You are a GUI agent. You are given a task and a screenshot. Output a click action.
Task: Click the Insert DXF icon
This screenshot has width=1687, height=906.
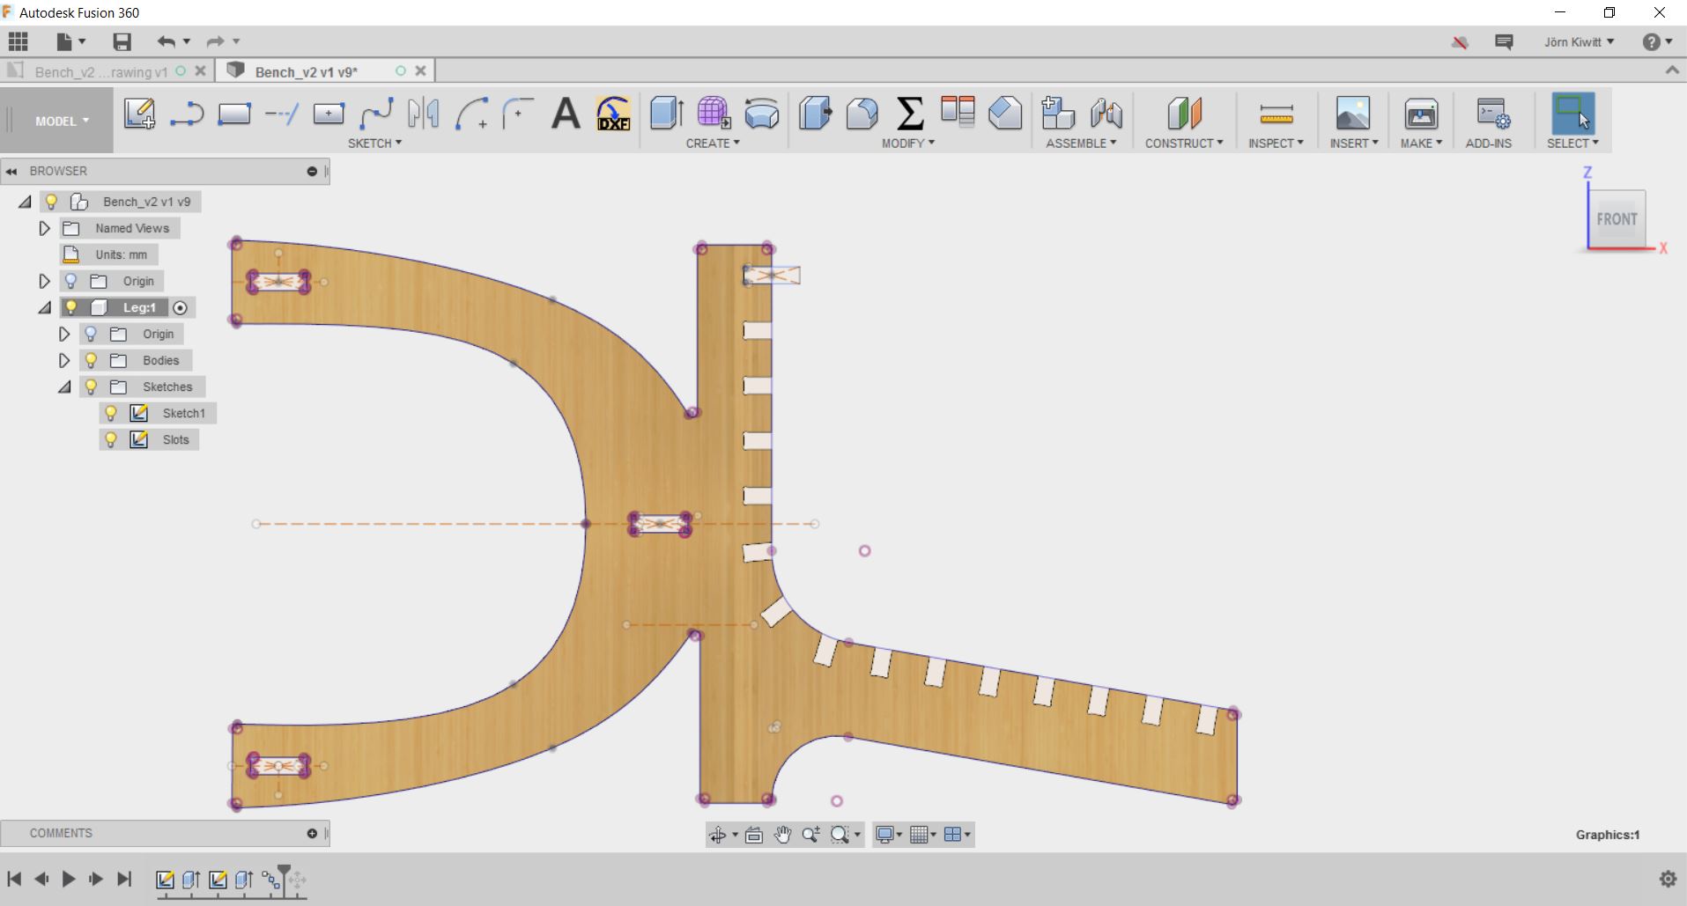(x=613, y=114)
